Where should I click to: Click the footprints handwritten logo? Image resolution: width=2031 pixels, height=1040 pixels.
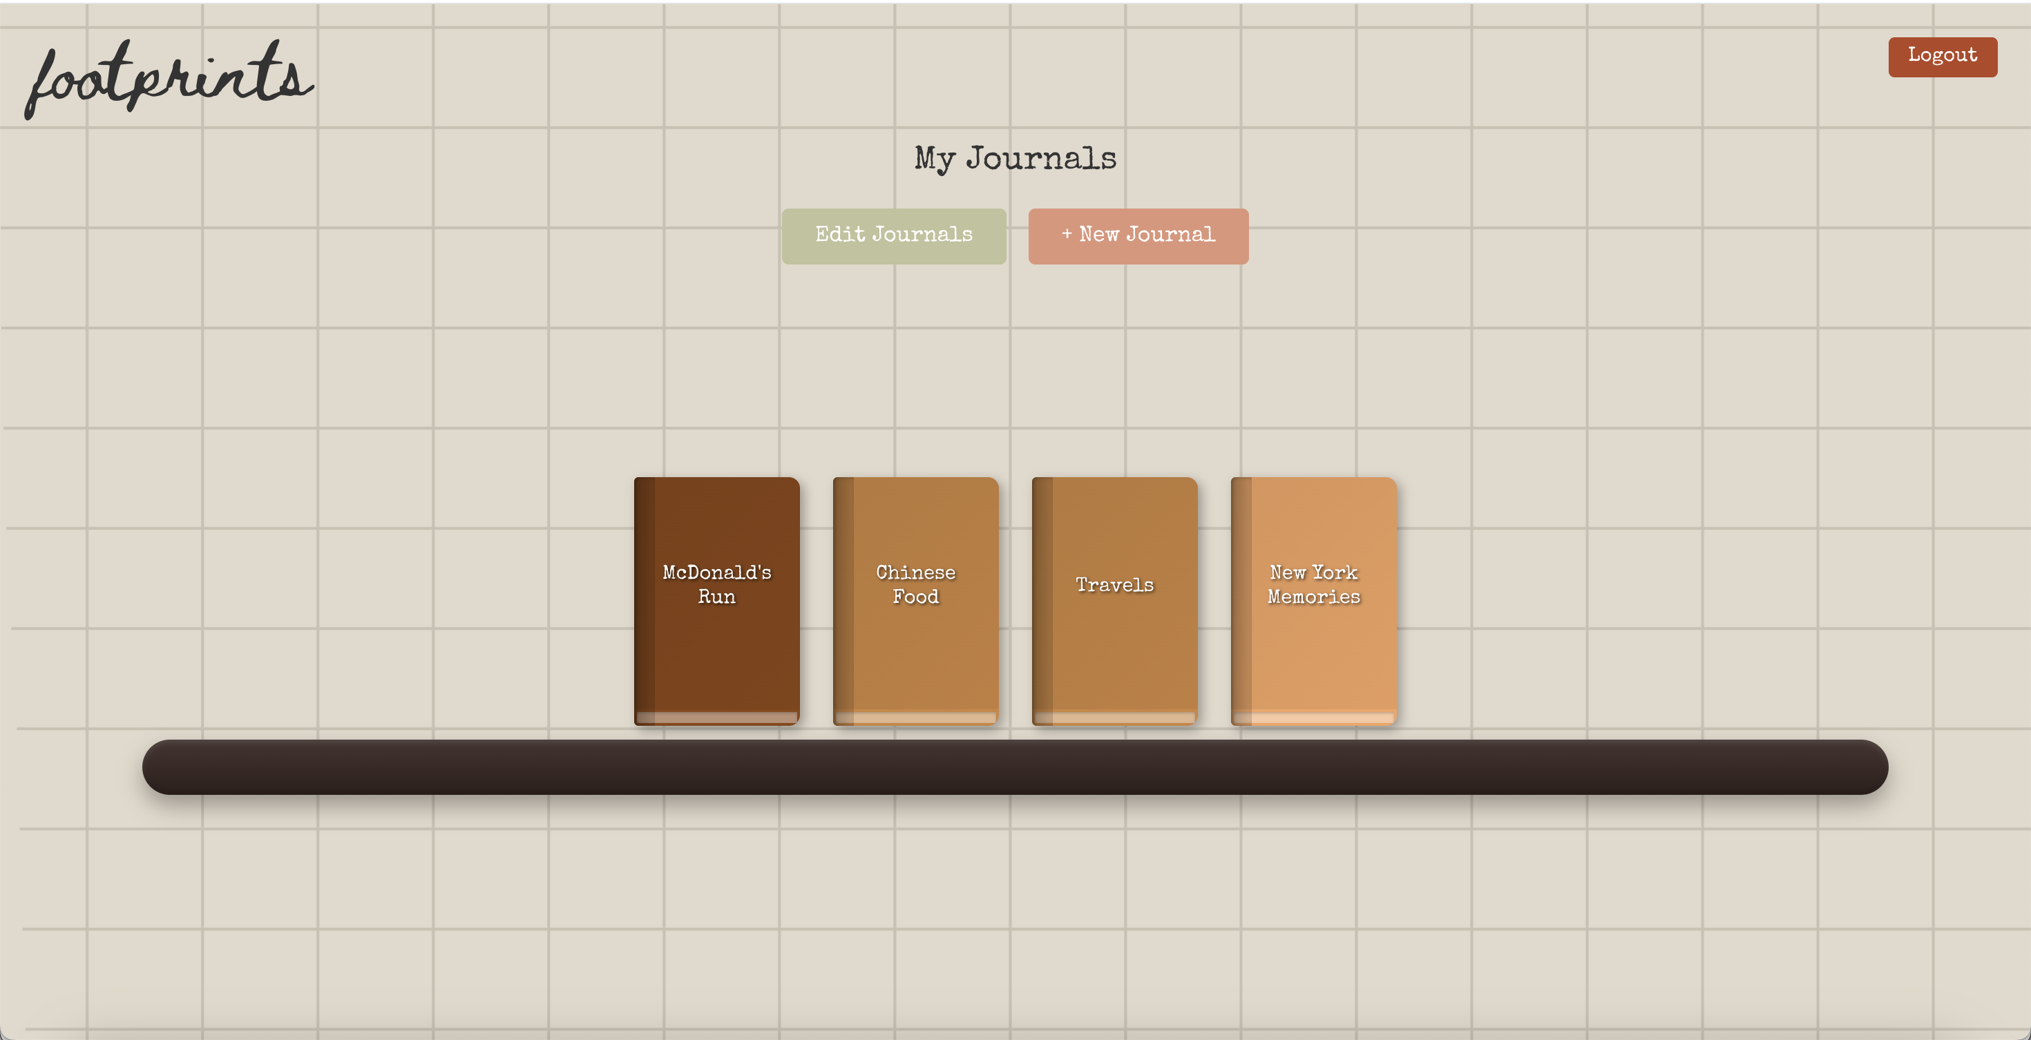click(x=169, y=79)
